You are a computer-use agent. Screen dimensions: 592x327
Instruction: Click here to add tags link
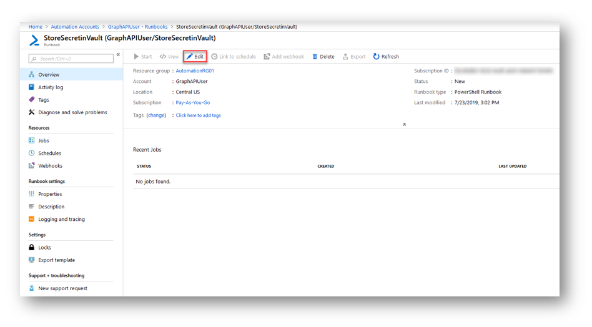point(198,115)
